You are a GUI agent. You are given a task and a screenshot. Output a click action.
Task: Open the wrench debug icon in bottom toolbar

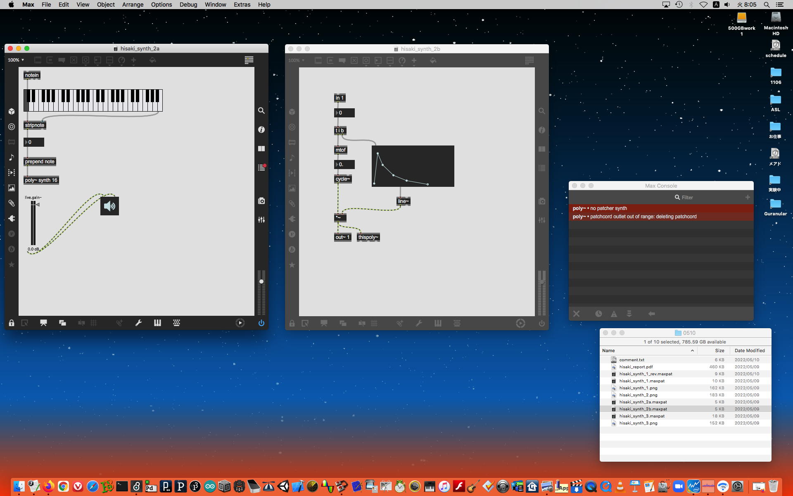click(x=138, y=323)
